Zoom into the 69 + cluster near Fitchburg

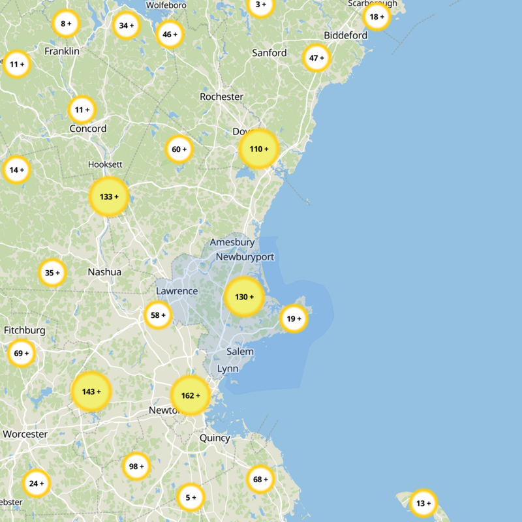coord(22,353)
